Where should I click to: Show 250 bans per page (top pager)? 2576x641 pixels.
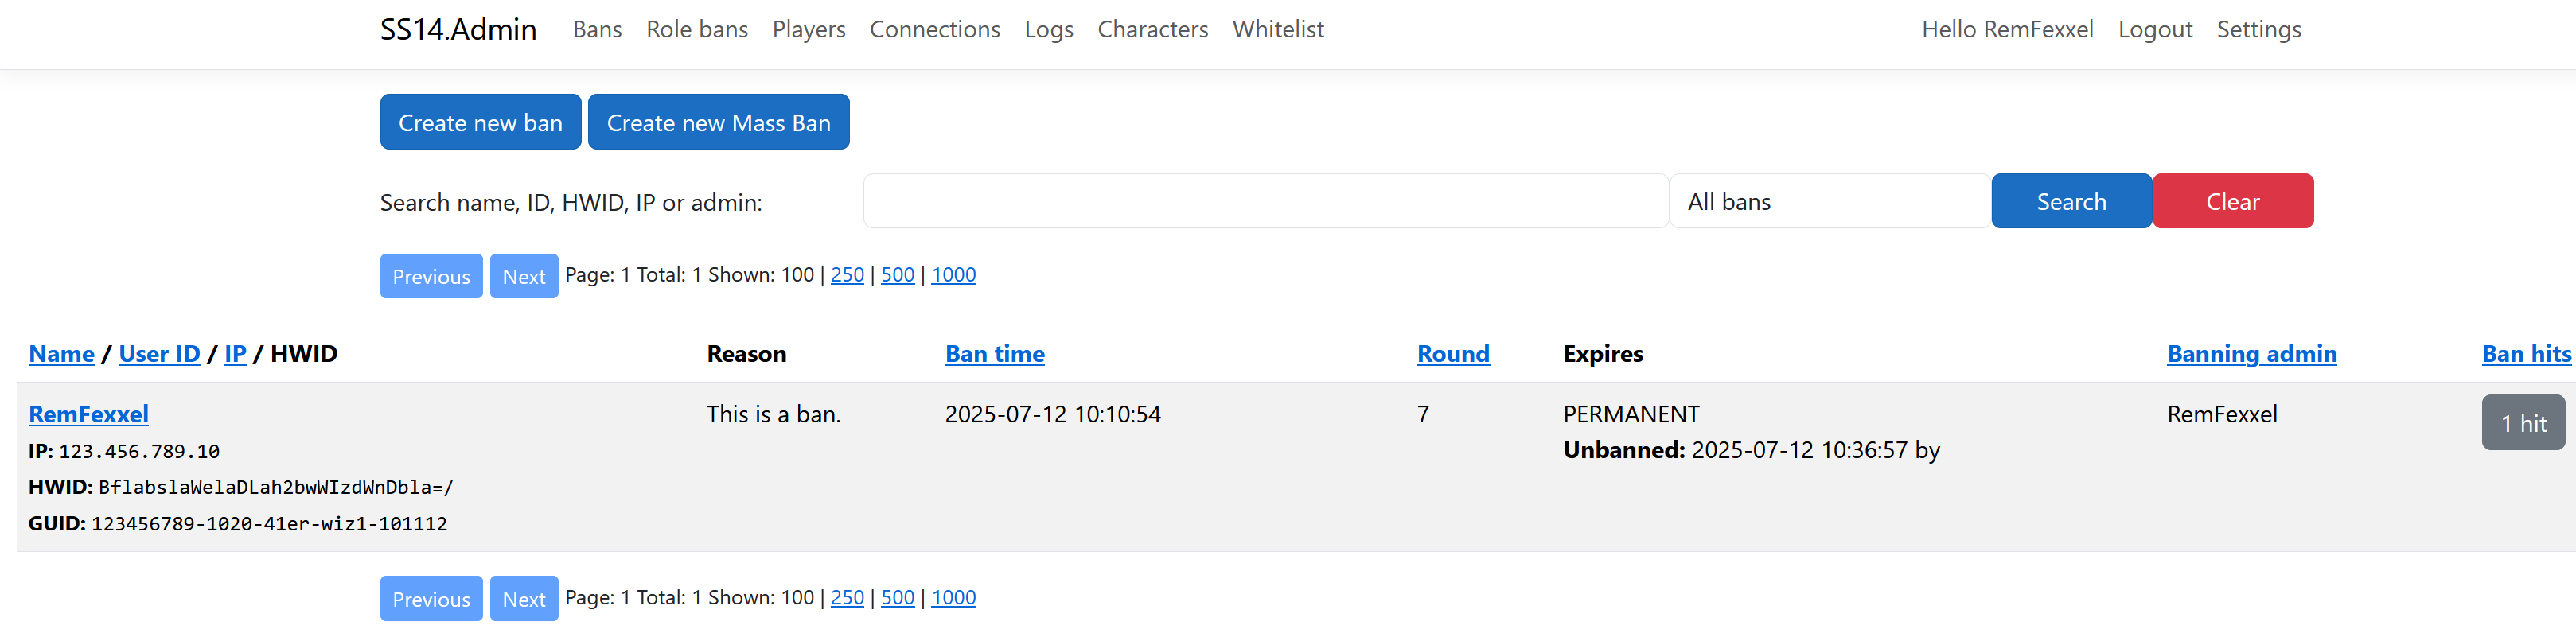pos(847,275)
